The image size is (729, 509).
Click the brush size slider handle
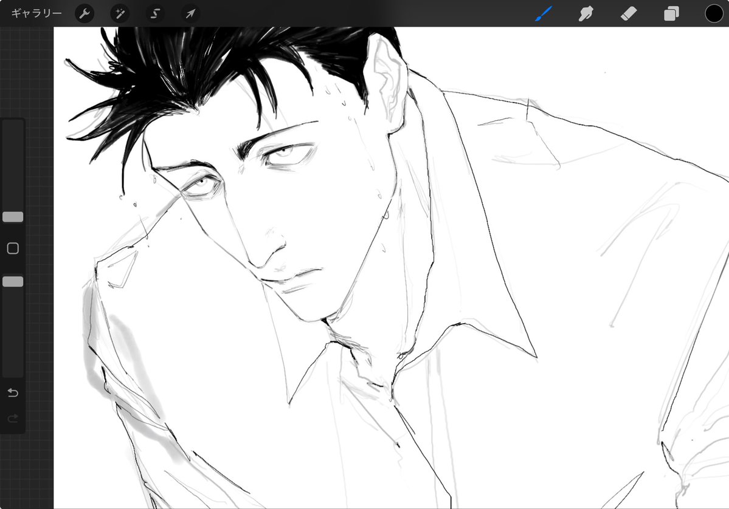point(13,217)
